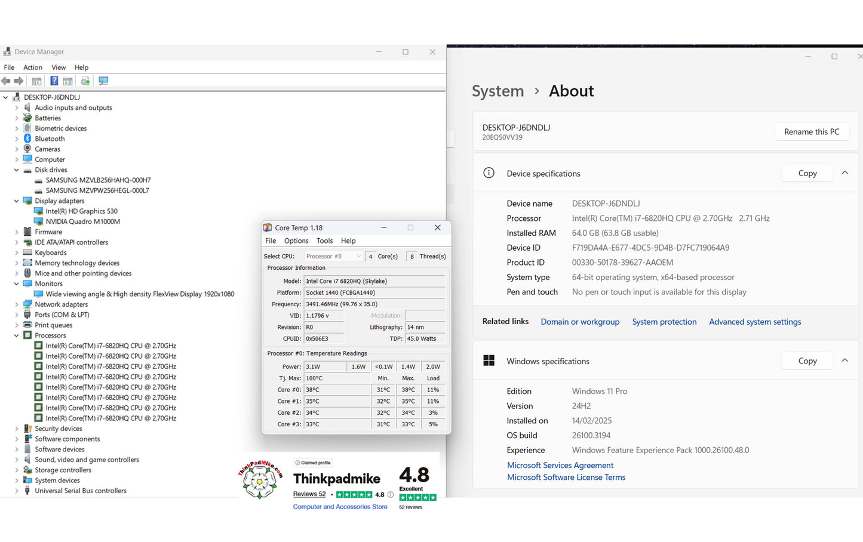The height and width of the screenshot is (542, 863).
Task: Collapse the Processors tree node
Action: pos(17,335)
